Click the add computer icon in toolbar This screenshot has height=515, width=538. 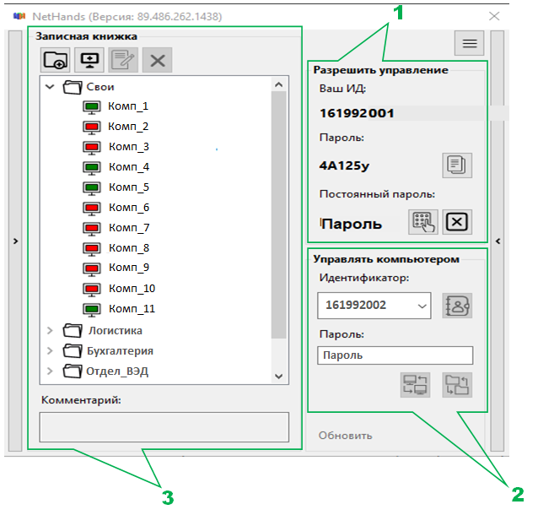click(x=89, y=59)
